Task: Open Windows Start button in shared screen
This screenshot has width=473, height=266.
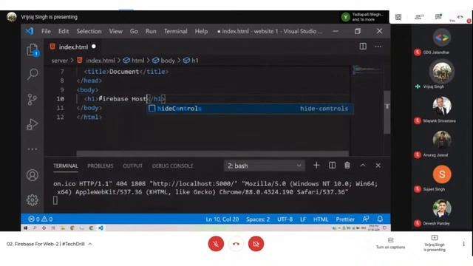Action: (26, 228)
